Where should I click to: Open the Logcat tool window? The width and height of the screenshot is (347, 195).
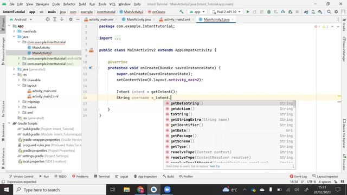tap(121, 177)
